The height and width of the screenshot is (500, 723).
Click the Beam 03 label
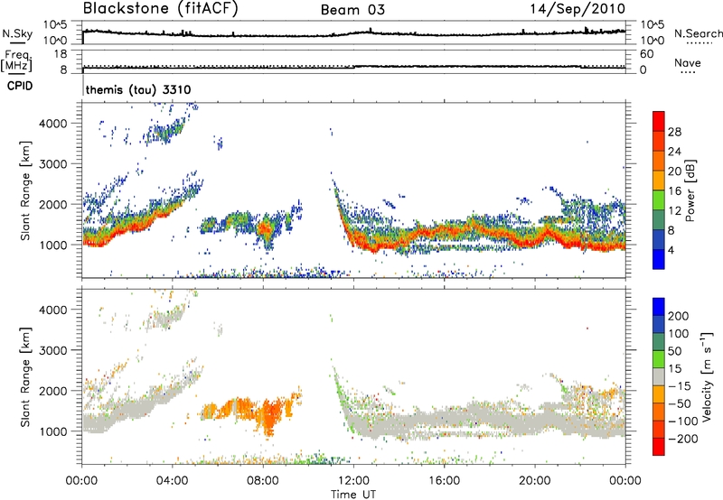352,10
